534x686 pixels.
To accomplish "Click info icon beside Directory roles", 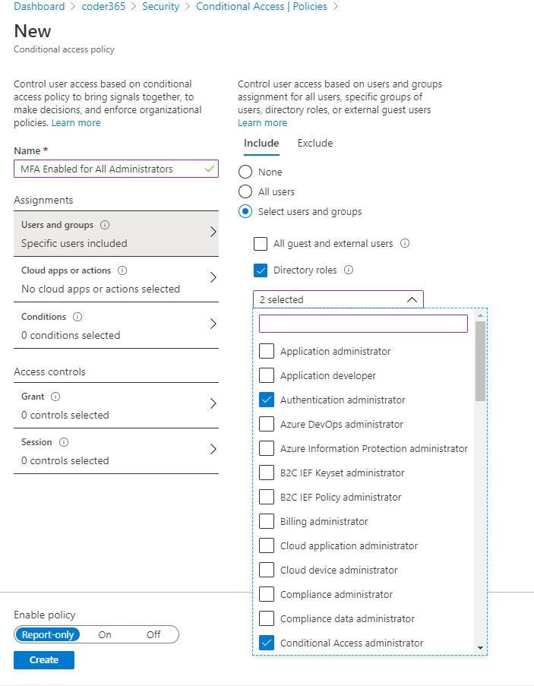I will click(348, 270).
